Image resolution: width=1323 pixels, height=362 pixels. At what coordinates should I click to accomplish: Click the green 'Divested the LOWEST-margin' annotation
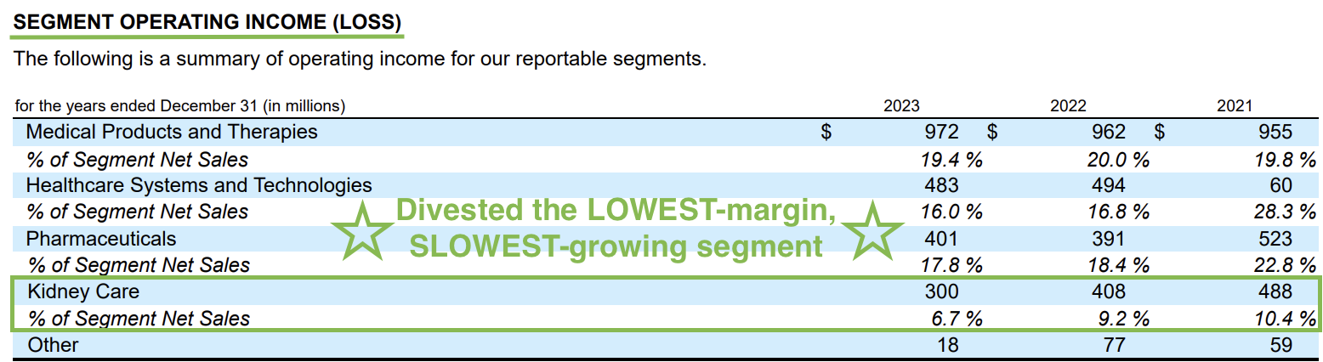pos(616,211)
